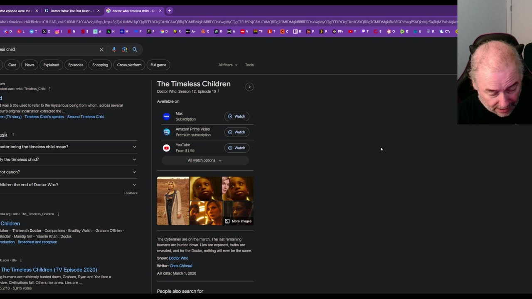Watch on Amazon Prime Video button

click(236, 132)
